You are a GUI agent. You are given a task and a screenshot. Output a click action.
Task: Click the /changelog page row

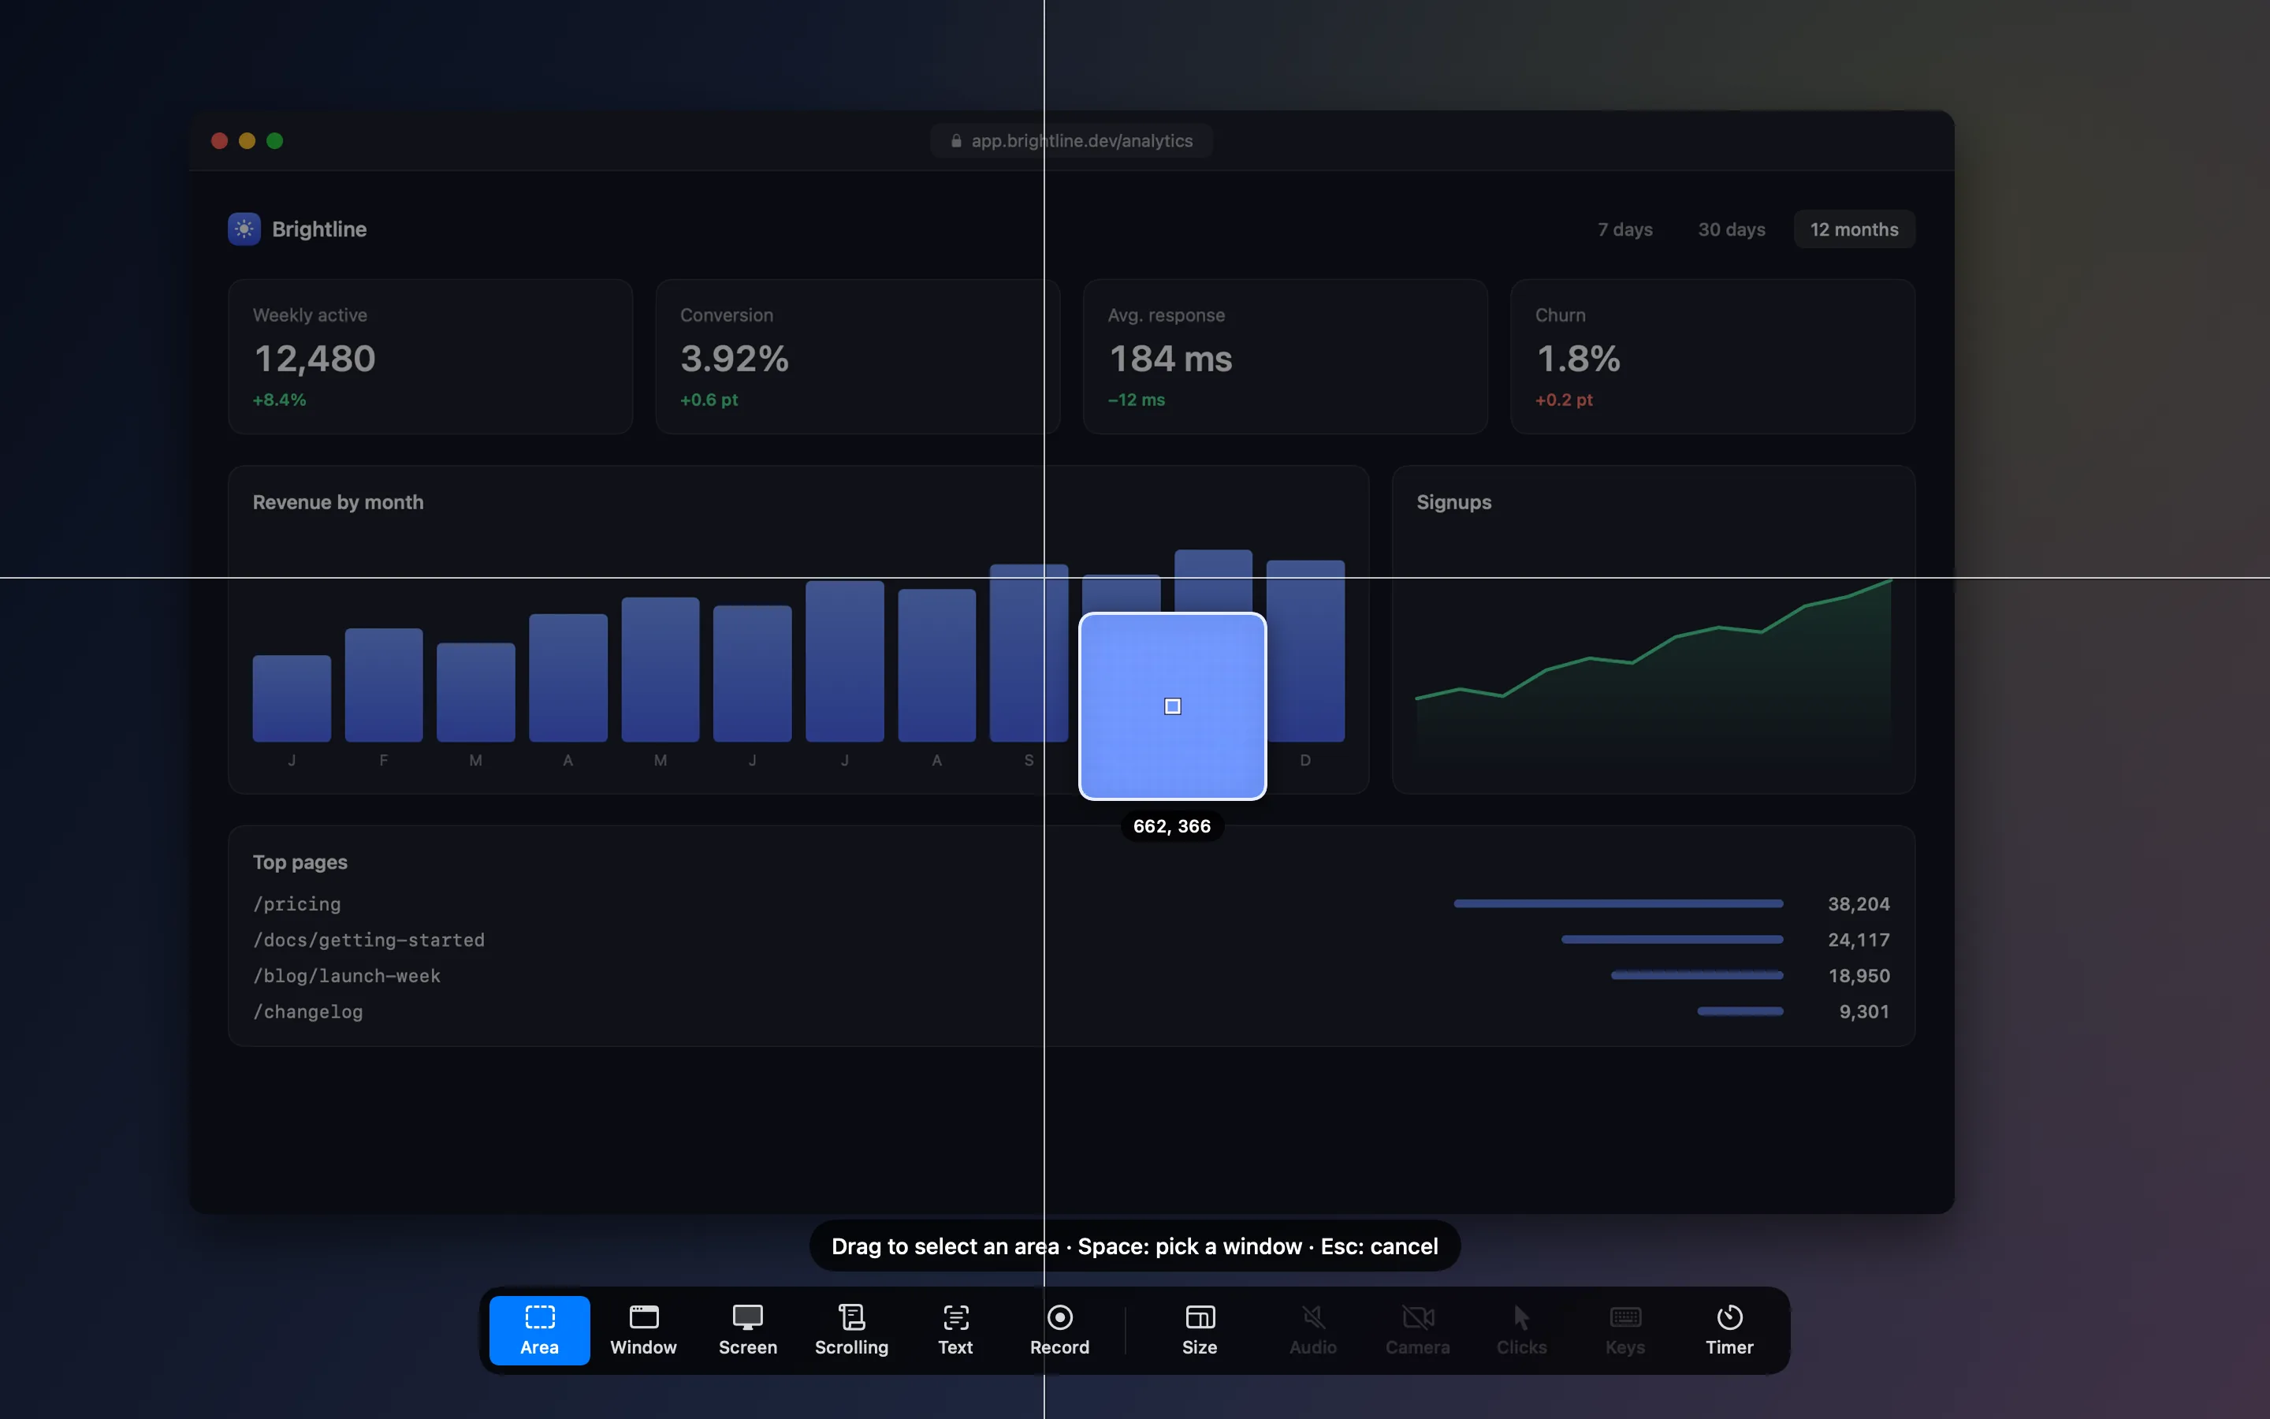(1071, 1011)
